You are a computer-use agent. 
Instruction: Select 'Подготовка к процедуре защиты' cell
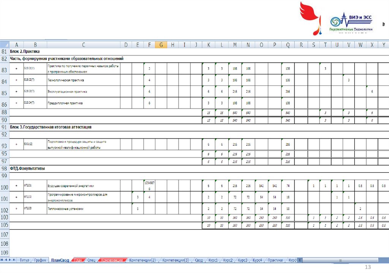tap(84, 144)
